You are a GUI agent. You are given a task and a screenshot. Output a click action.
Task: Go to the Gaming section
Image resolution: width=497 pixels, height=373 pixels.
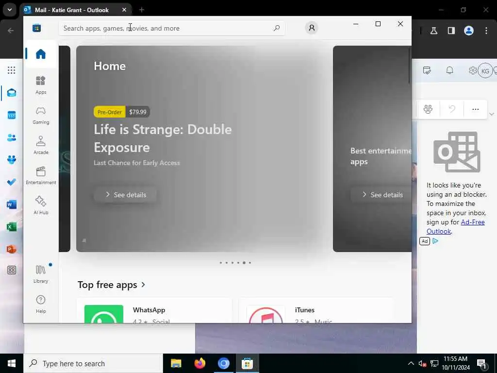[41, 116]
